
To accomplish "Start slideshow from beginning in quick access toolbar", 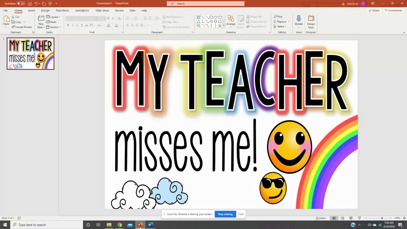I will (x=50, y=3).
